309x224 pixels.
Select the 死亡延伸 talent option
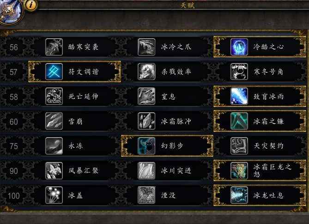74,97
